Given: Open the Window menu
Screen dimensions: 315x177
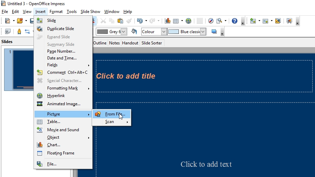Looking at the screenshot, I should point(112,12).
